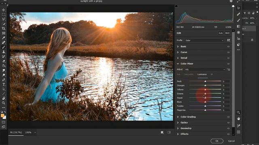Expand the Basic panel

(178, 47)
